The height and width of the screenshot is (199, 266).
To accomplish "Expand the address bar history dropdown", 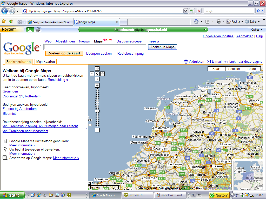I will pyautogui.click(x=185, y=11).
